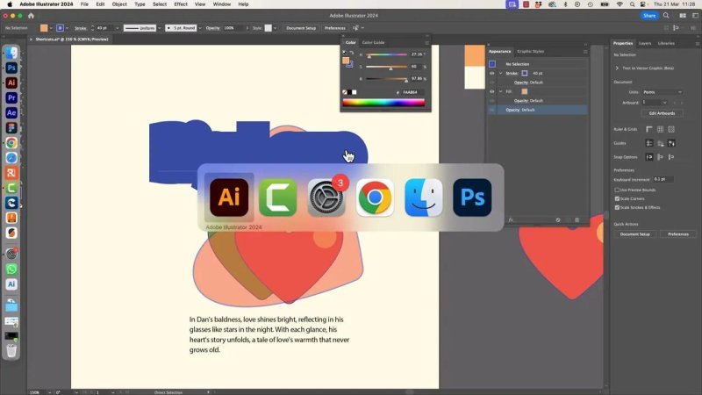Toggle Snap to Point icon in Snap Options

[x=649, y=157]
